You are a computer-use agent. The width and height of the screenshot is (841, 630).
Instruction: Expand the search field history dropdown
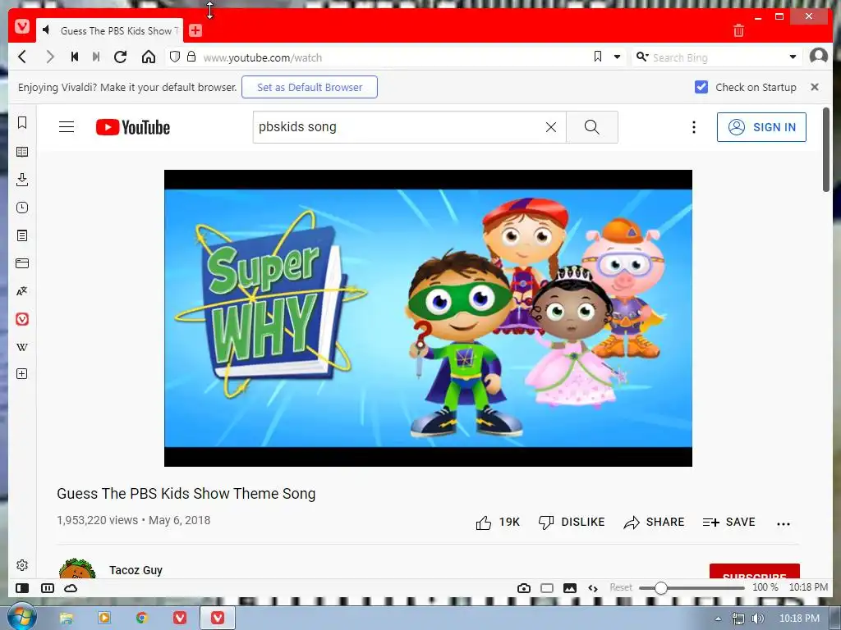[x=793, y=57]
